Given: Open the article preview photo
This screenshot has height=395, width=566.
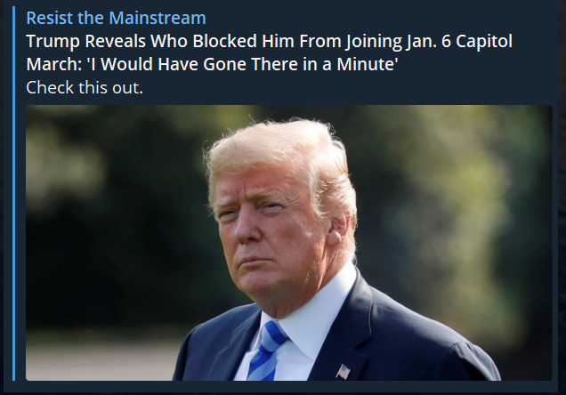Looking at the screenshot, I should click(x=288, y=243).
